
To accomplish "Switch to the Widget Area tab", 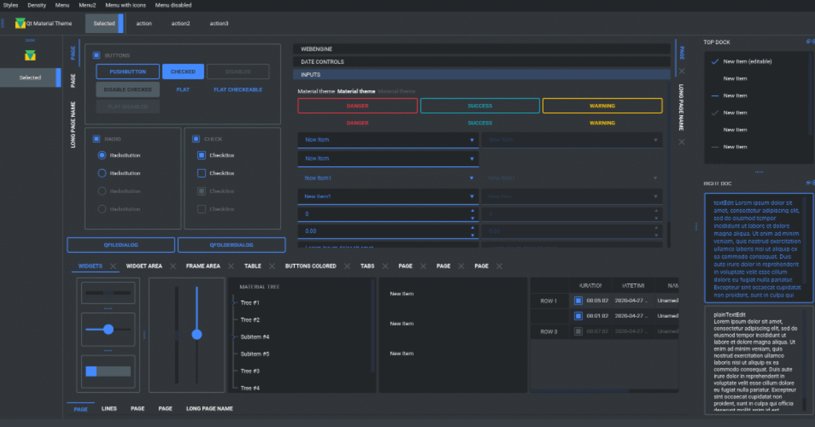I will point(144,266).
